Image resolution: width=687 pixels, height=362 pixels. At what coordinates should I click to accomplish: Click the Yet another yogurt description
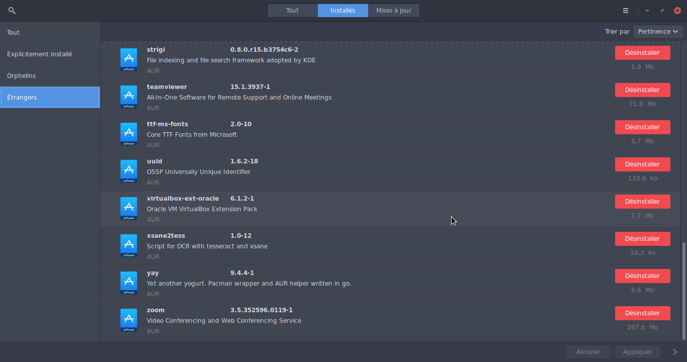tap(249, 284)
